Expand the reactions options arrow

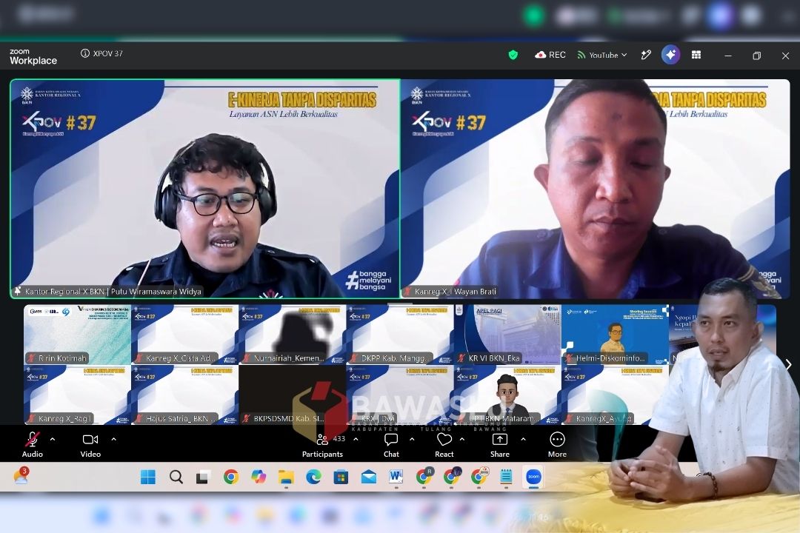point(461,439)
